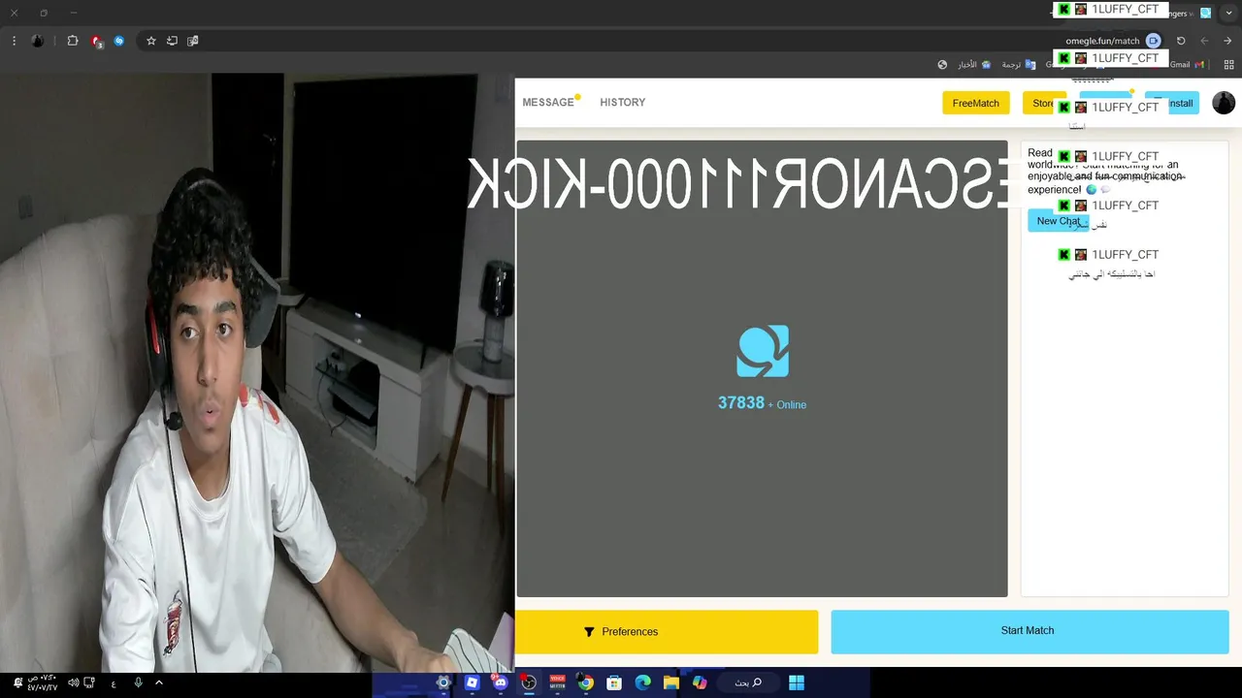Open the الأخبار news bookmark

(974, 65)
